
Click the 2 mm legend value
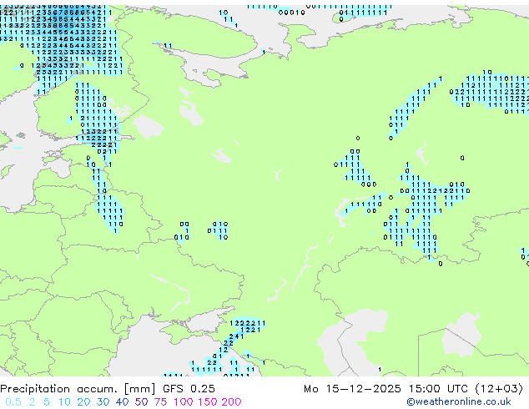coord(31,402)
